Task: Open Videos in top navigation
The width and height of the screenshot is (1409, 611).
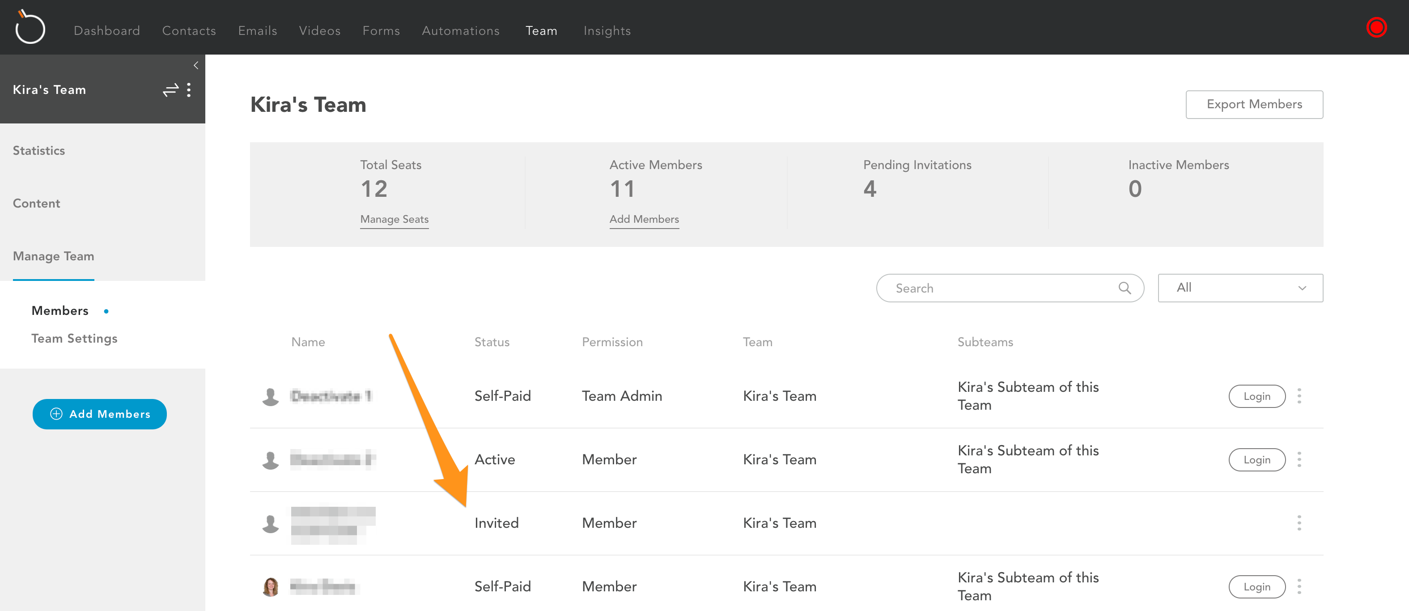Action: (x=319, y=30)
